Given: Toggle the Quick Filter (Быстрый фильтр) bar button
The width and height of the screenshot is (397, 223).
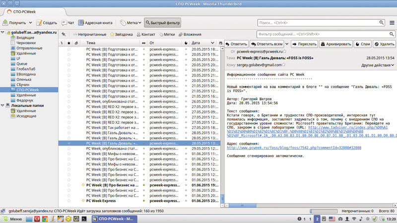Looking at the screenshot, I should tap(163, 23).
